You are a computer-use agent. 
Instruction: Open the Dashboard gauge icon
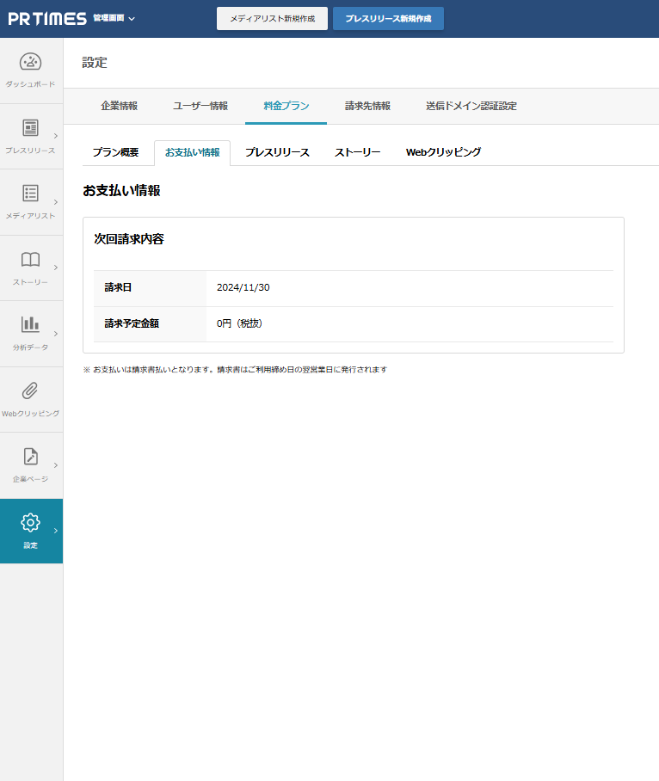pyautogui.click(x=31, y=62)
